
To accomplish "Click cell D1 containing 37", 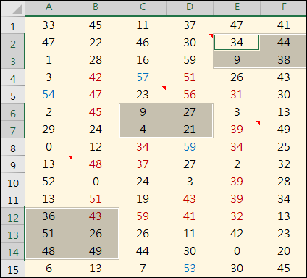I will click(x=190, y=25).
